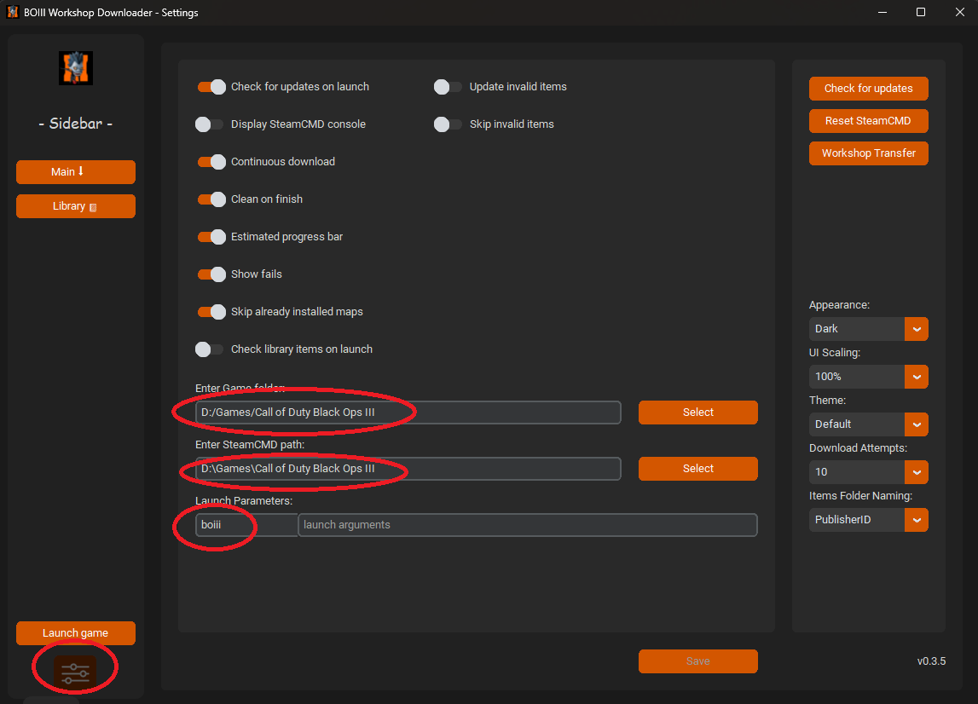Switch to the Main sidebar tab
Image resolution: width=978 pixels, height=704 pixels.
pos(76,172)
